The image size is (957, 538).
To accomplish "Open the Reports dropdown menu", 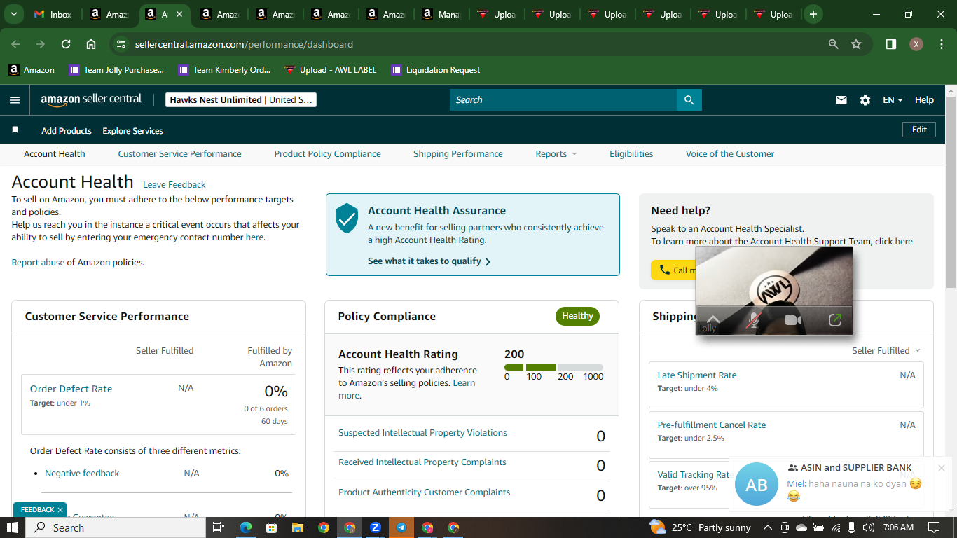I will click(x=556, y=154).
